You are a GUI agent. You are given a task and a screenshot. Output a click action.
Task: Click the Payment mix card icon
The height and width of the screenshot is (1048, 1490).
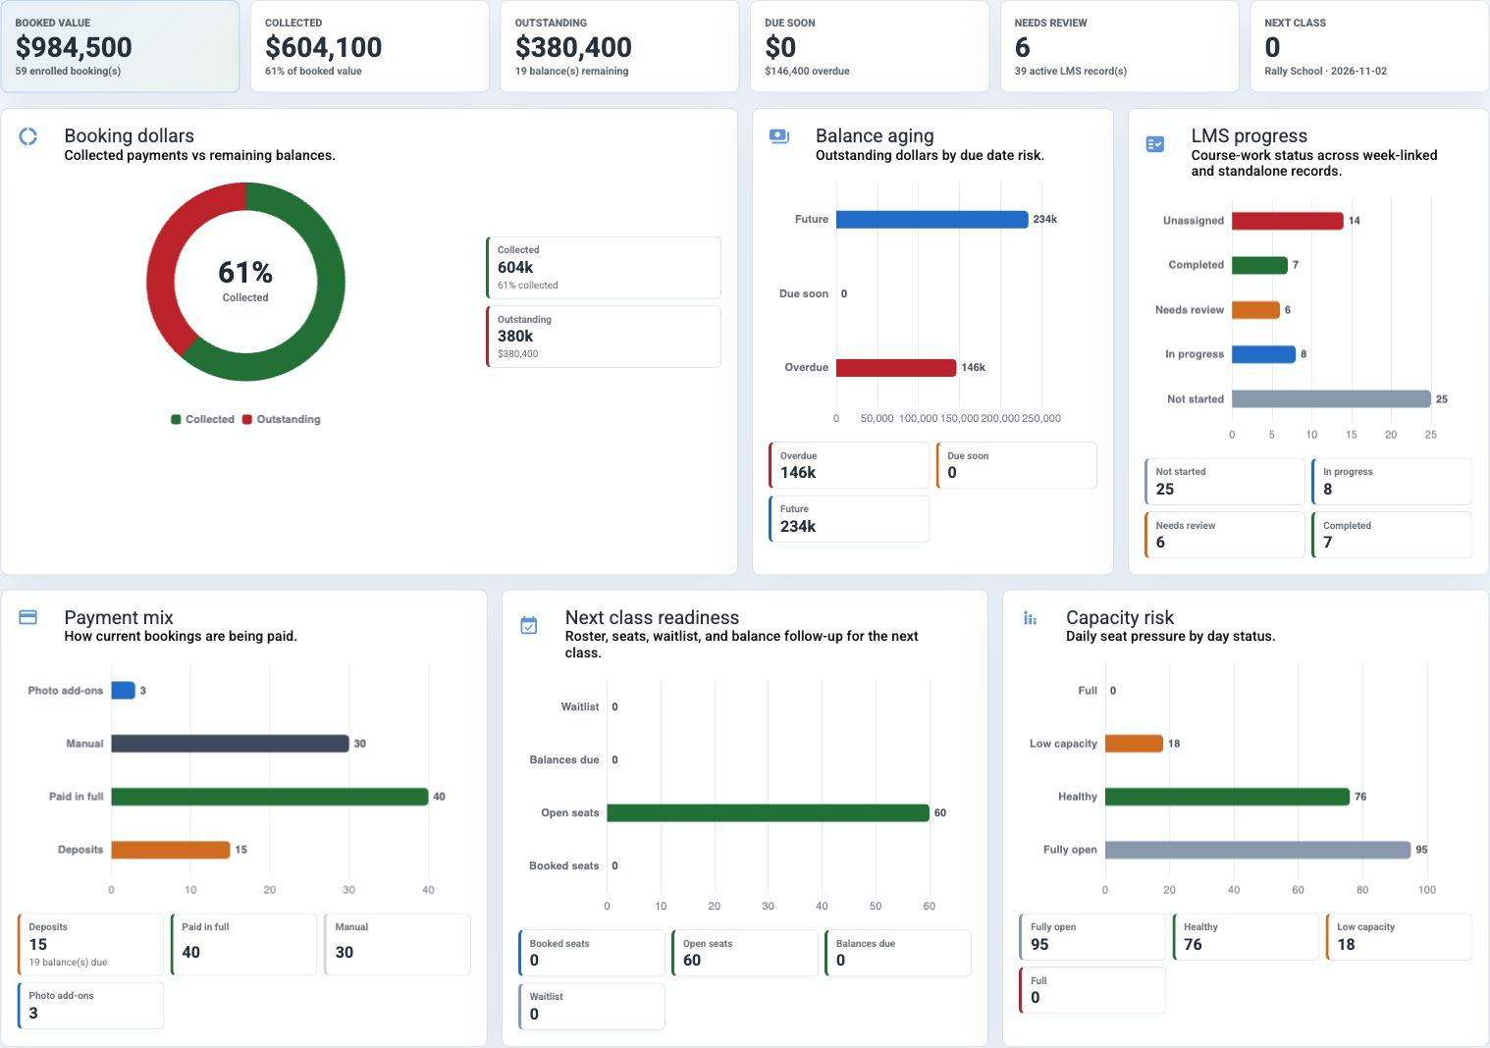(28, 617)
